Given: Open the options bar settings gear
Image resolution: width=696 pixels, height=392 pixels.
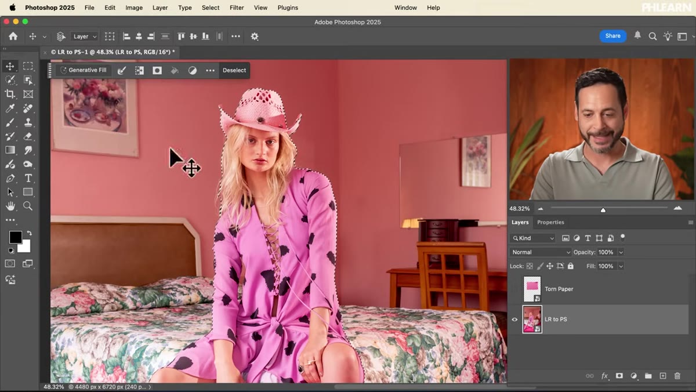Looking at the screenshot, I should pos(255,36).
